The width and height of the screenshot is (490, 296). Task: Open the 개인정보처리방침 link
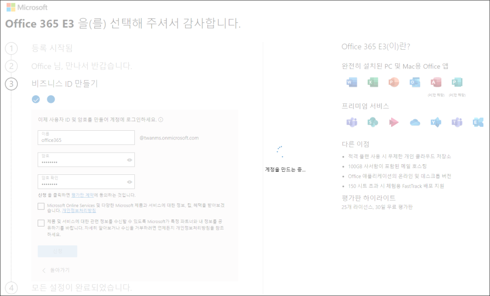tap(79, 211)
